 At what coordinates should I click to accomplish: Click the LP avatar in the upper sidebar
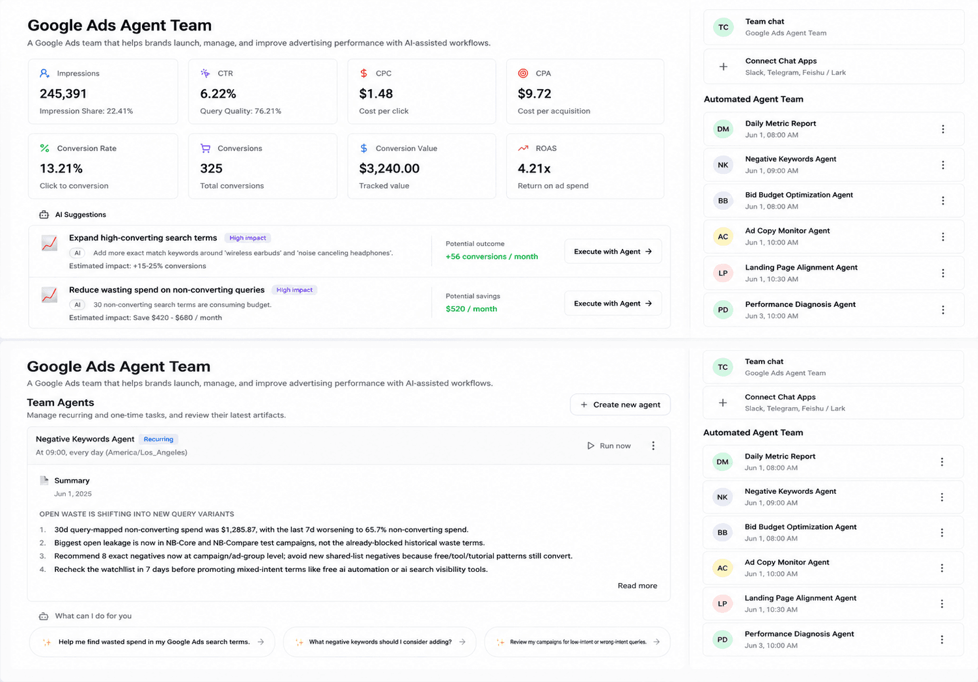tap(723, 273)
